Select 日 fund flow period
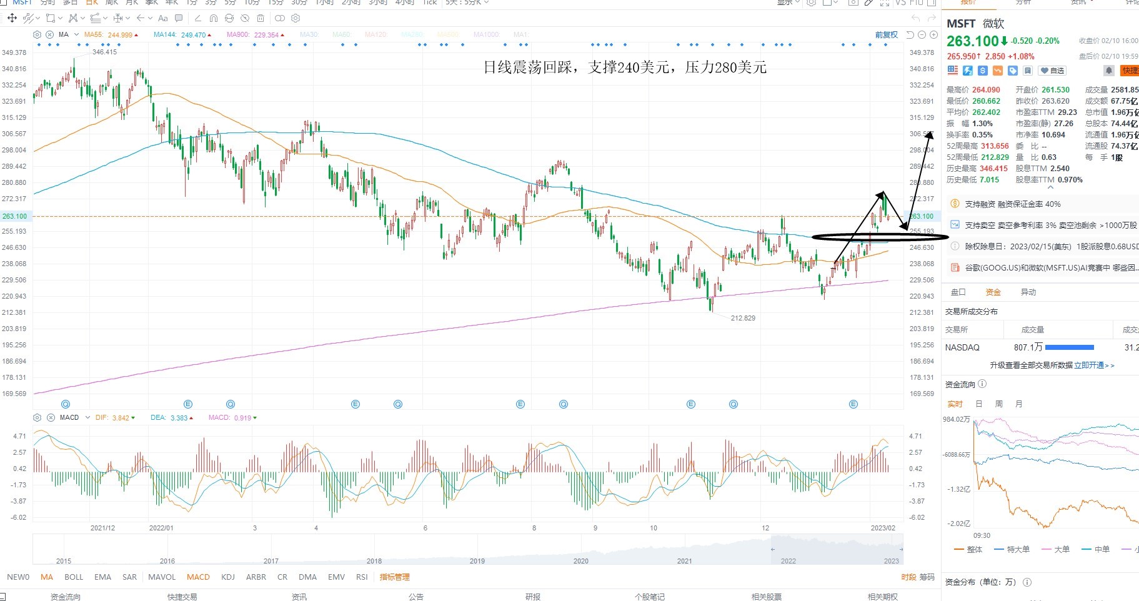 pyautogui.click(x=979, y=404)
